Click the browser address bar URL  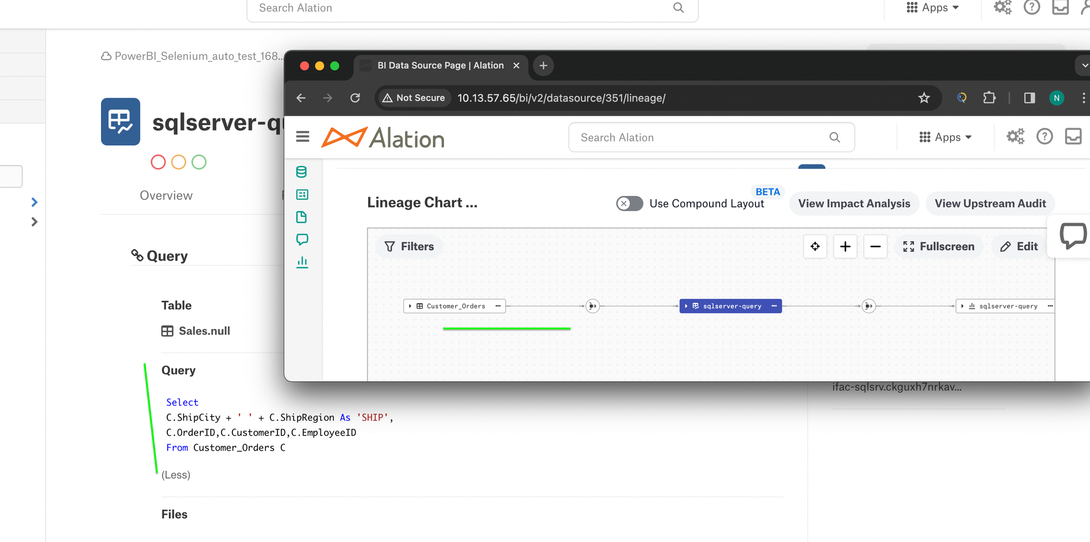point(561,98)
